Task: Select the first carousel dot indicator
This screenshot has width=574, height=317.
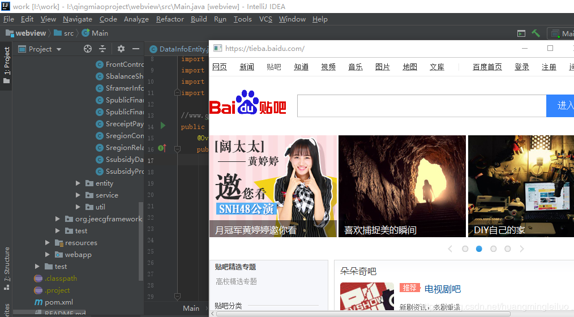Action: pyautogui.click(x=465, y=249)
